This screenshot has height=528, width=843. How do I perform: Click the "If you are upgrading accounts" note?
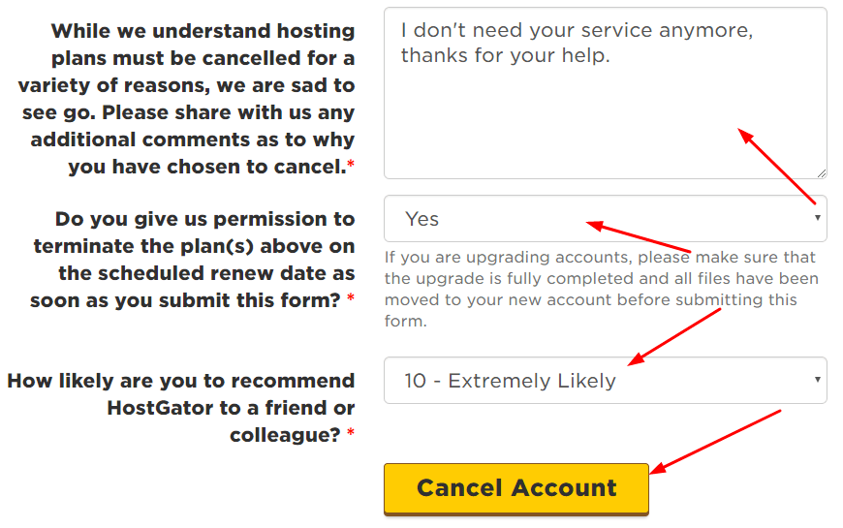click(x=601, y=289)
